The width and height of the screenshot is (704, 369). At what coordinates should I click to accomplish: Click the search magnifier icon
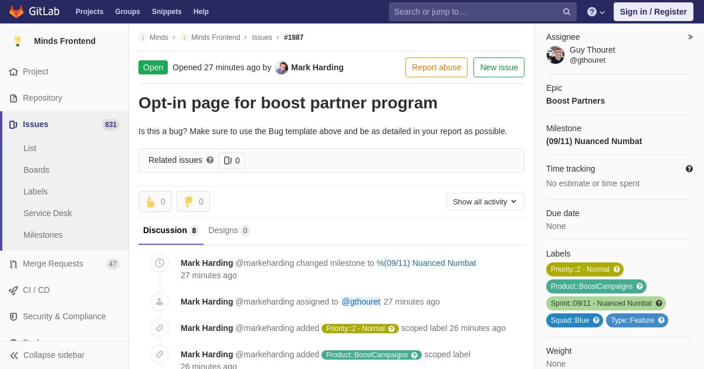point(567,12)
